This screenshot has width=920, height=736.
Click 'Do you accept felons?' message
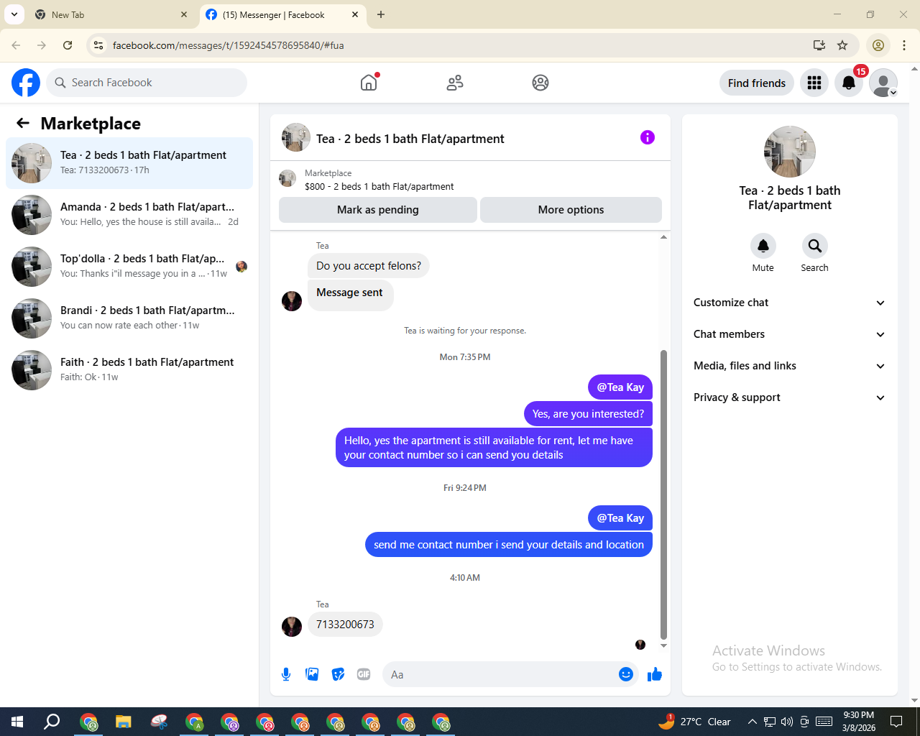point(369,266)
